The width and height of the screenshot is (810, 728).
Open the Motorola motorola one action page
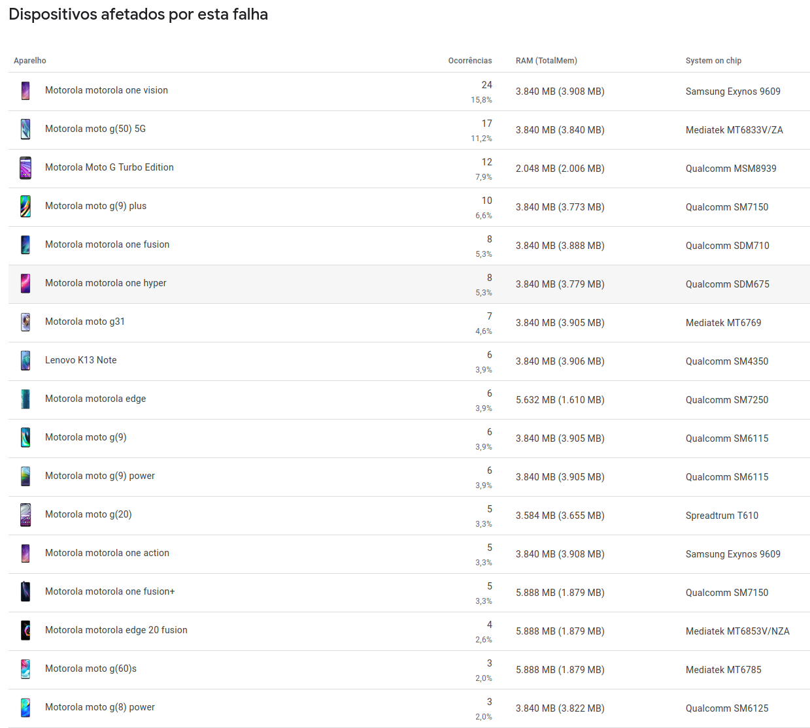tap(107, 553)
